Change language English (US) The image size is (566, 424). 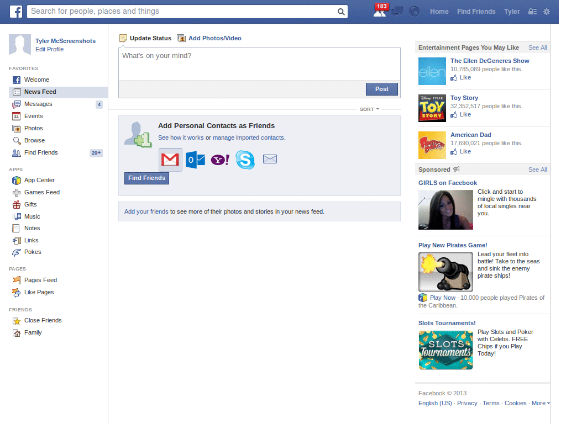(435, 403)
